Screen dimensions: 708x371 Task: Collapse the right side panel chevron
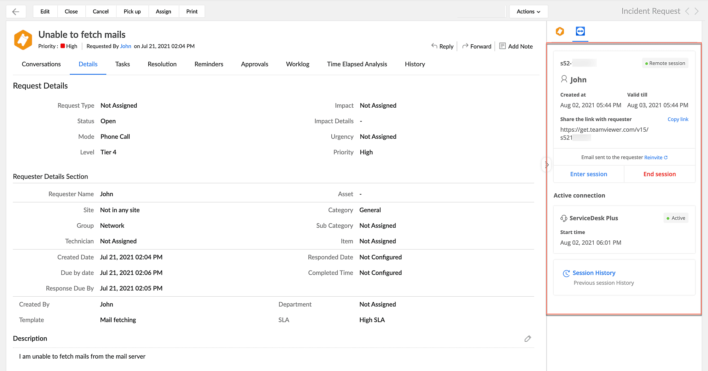[547, 165]
